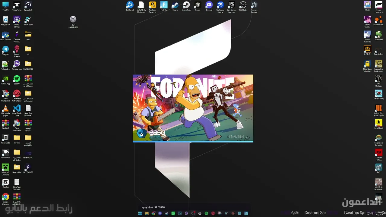Select the Steam desktop shortcut

coord(175,6)
